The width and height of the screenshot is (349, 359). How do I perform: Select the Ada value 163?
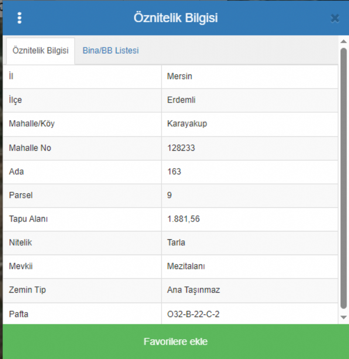click(174, 172)
